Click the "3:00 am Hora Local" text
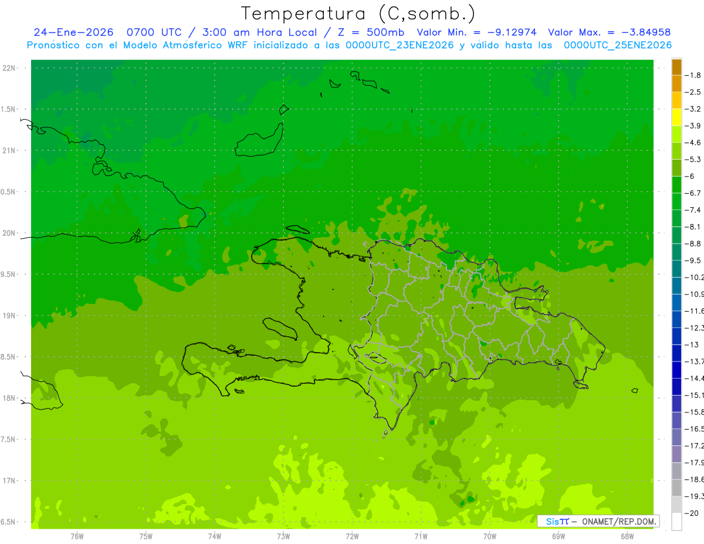 pyautogui.click(x=260, y=32)
